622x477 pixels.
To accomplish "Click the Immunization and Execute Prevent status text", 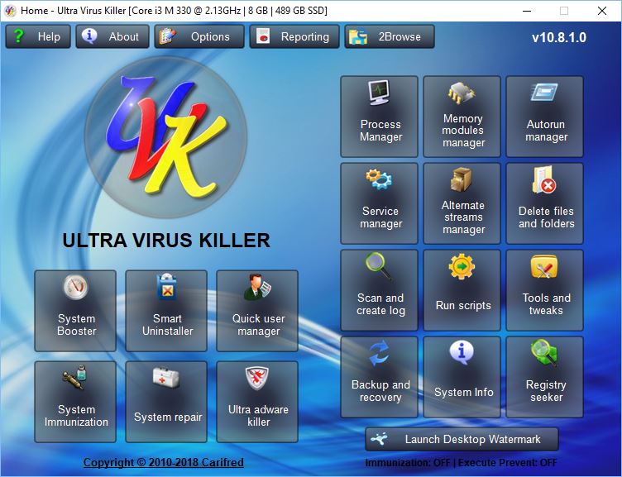I will click(461, 463).
